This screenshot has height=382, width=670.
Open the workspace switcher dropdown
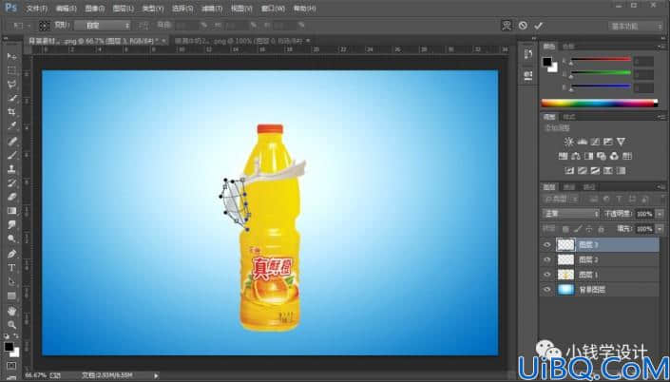pos(636,26)
